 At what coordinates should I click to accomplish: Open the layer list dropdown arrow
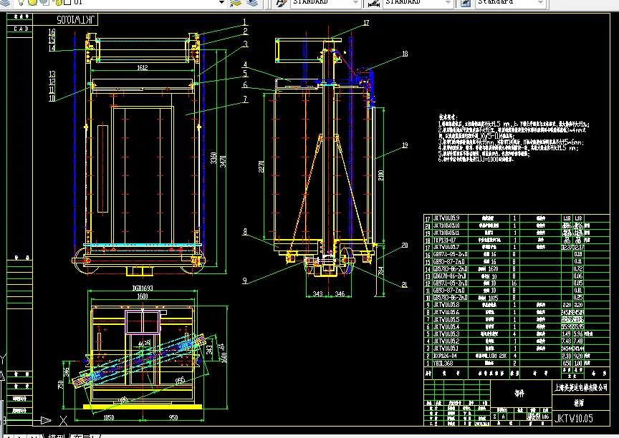[x=222, y=2]
